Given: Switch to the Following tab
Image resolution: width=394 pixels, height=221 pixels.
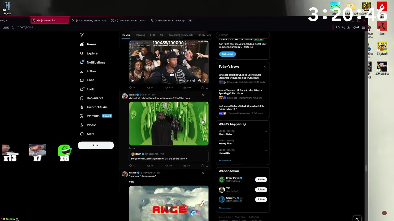Looking at the screenshot, I should (x=140, y=35).
